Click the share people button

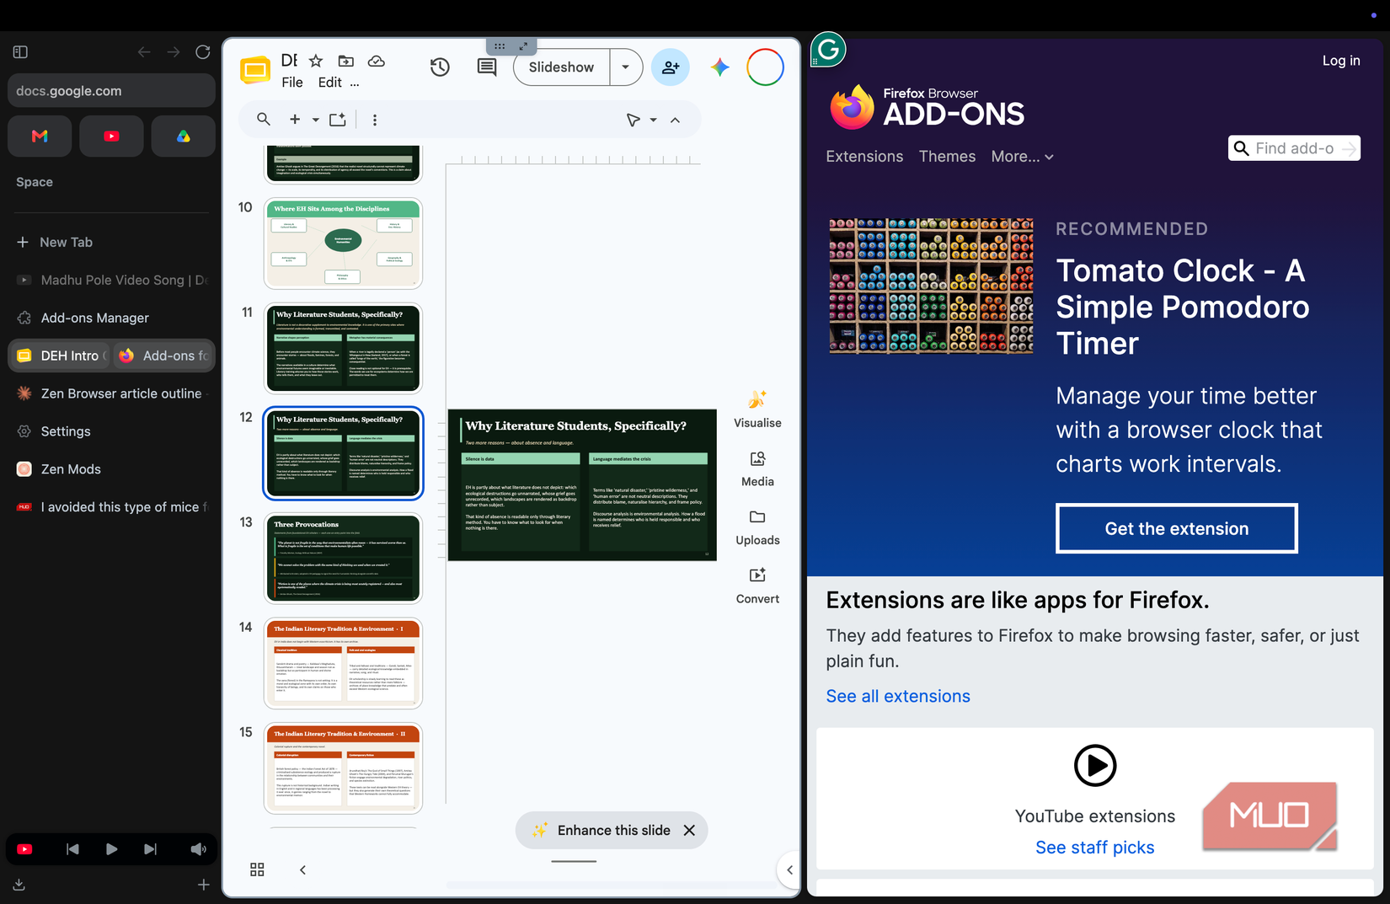[671, 67]
